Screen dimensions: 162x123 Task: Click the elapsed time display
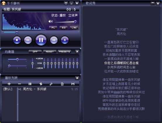(x=71, y=9)
